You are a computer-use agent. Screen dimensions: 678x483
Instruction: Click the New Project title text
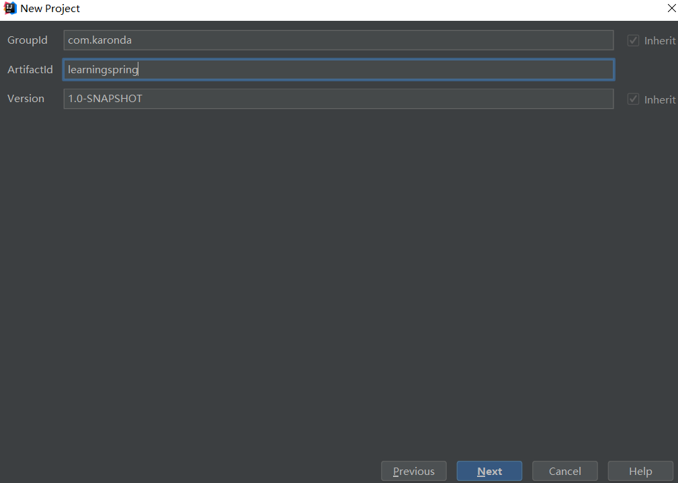[50, 9]
